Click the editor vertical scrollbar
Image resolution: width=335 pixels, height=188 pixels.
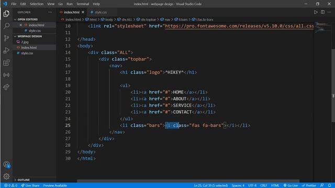(x=333, y=86)
